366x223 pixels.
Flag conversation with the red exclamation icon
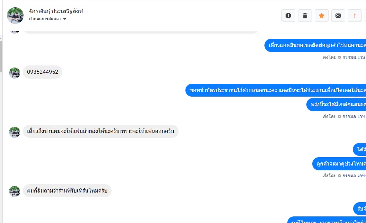(x=355, y=16)
